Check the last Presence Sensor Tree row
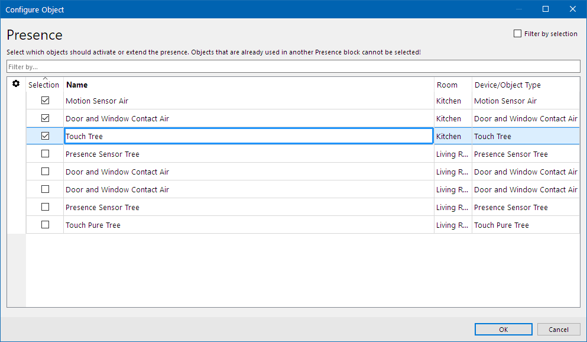 46,207
